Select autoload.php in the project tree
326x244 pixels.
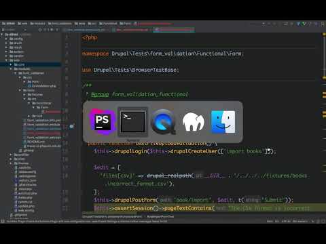tap(25, 193)
